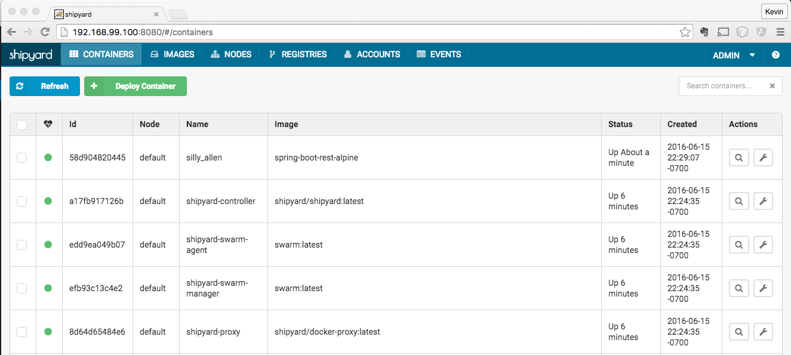Click the browser reload icon
Screen dimensions: 791x355
45,32
